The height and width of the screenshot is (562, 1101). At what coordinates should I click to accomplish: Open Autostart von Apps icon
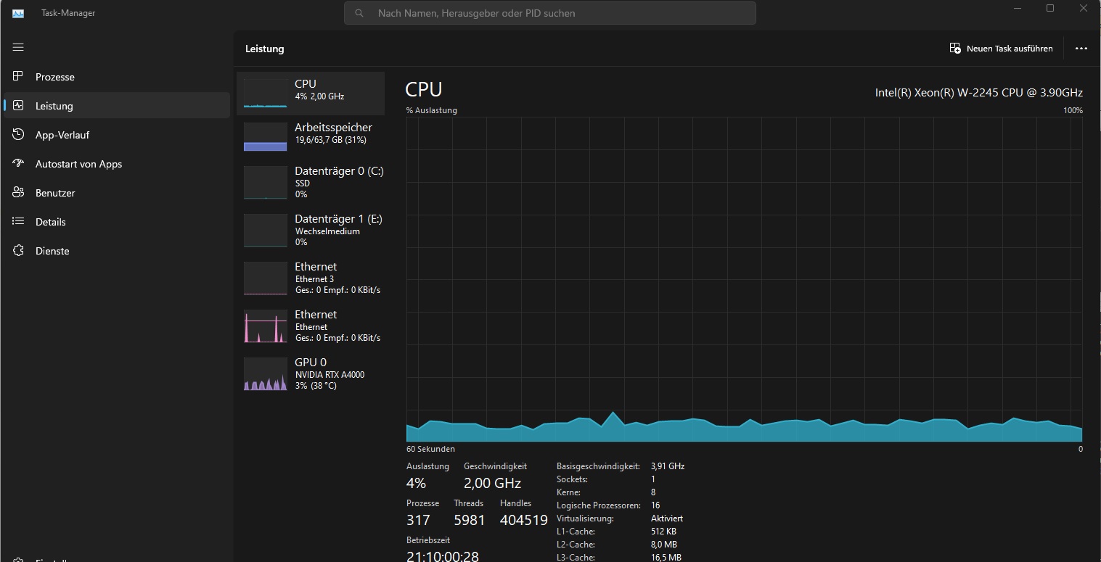coord(19,163)
